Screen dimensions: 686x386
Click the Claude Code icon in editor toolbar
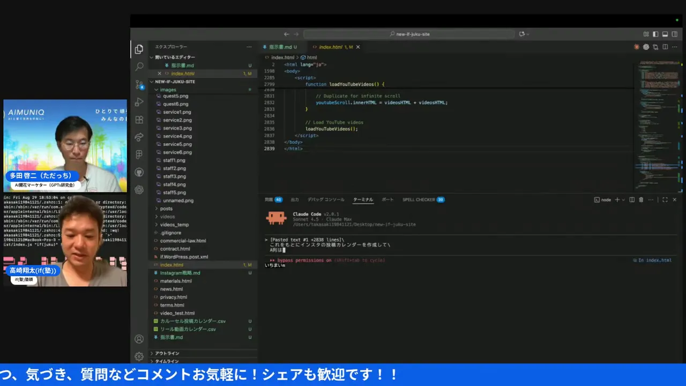coord(637,47)
